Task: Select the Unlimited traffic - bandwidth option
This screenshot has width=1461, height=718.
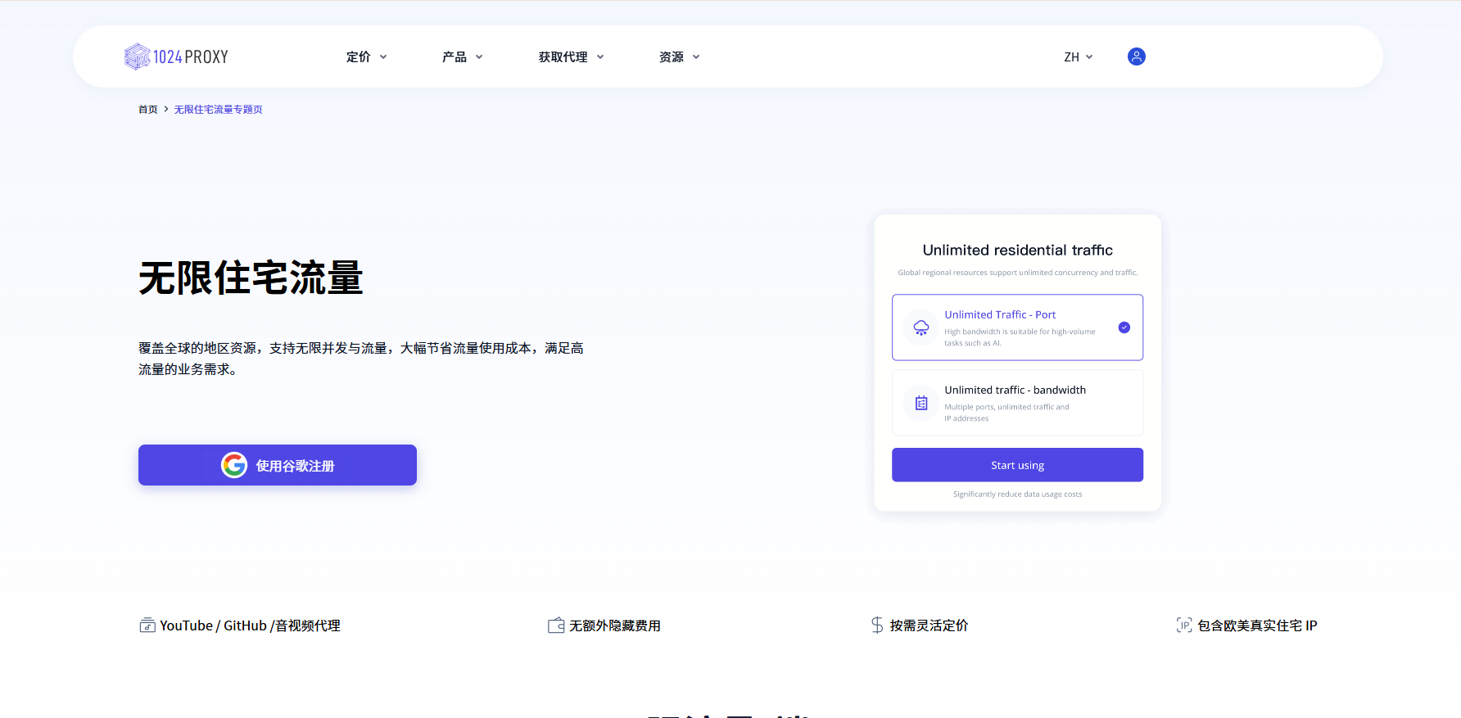Action: (x=1017, y=403)
